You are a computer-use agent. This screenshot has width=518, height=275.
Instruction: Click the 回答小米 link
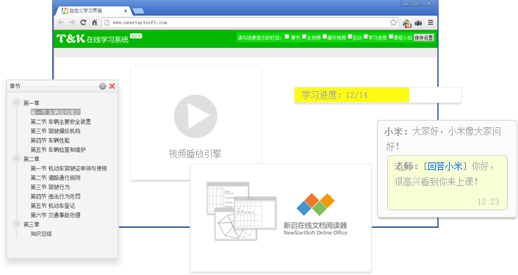coord(445,166)
